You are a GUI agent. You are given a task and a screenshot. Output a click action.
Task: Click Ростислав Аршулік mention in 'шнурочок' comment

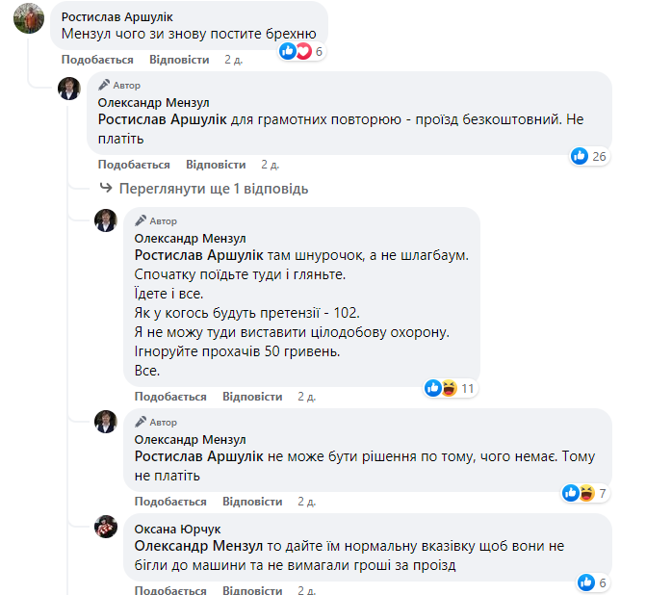pos(198,255)
